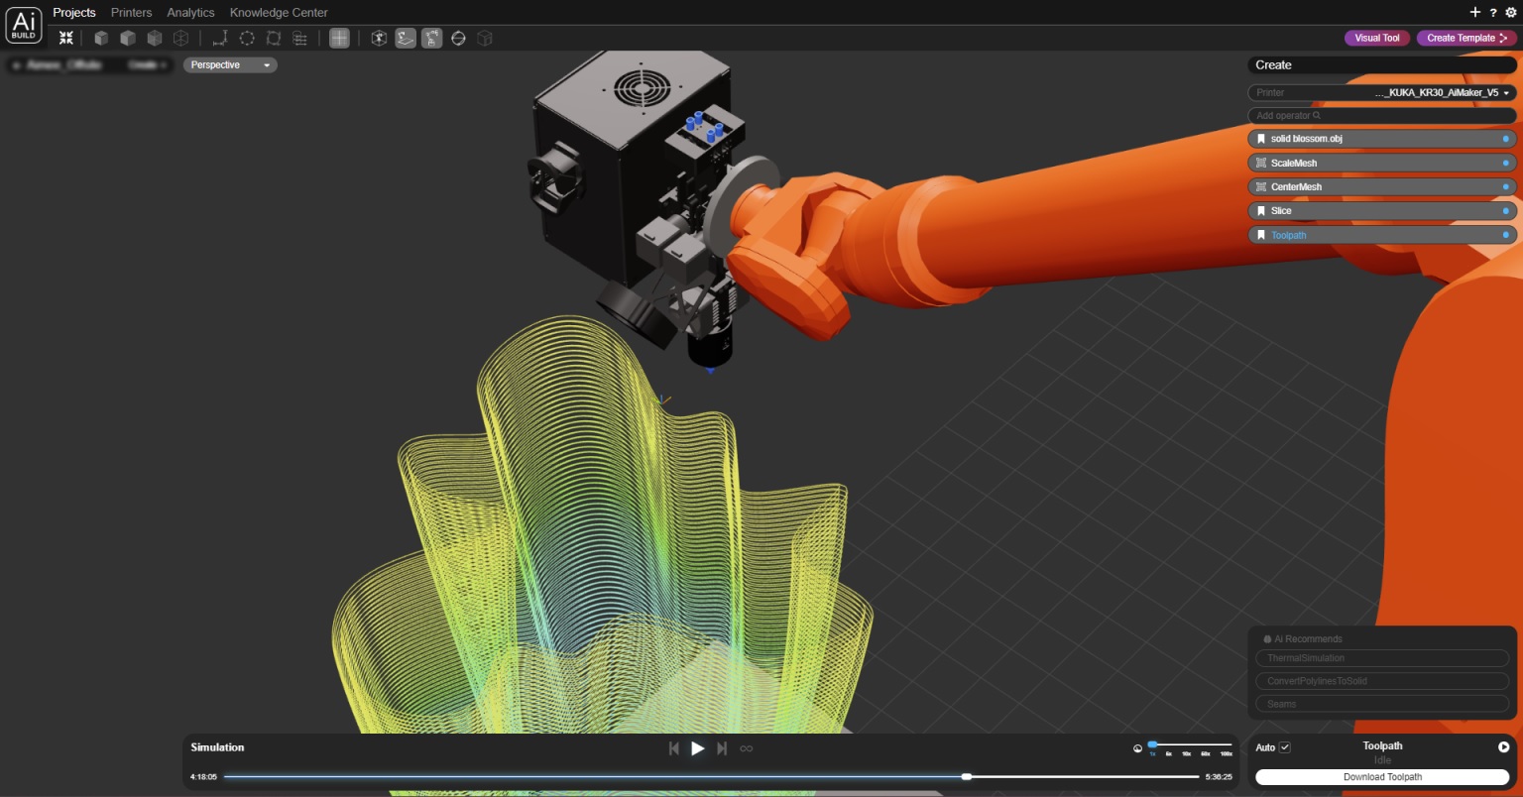Toggle the grid display button
The image size is (1523, 797).
339,38
